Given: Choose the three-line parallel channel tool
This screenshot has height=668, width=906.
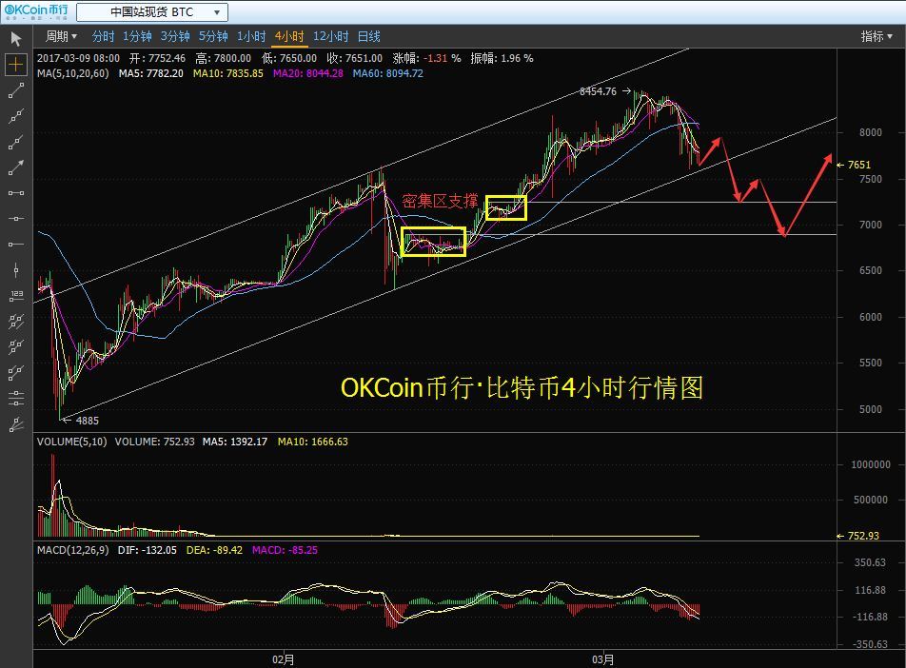Looking at the screenshot, I should pyautogui.click(x=15, y=322).
